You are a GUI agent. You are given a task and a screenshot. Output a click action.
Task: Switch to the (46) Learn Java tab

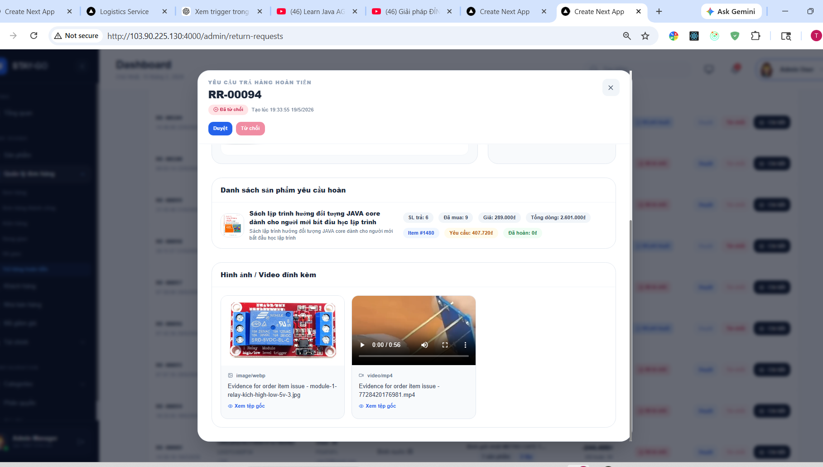(x=317, y=11)
